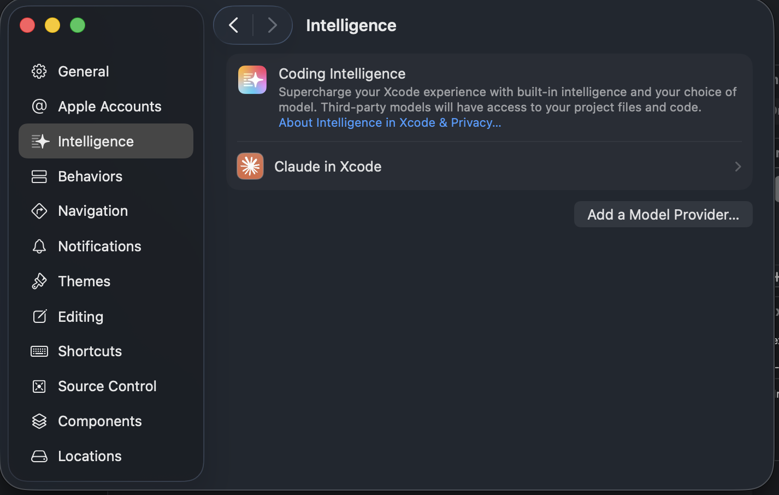779x495 pixels.
Task: Click the Claude in Xcode label
Action: click(x=328, y=167)
